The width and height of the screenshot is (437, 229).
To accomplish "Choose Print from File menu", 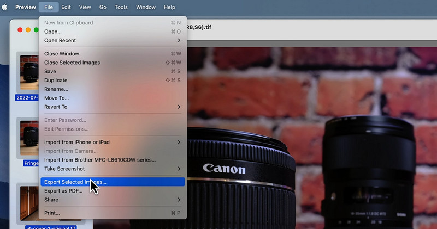I will [x=52, y=213].
